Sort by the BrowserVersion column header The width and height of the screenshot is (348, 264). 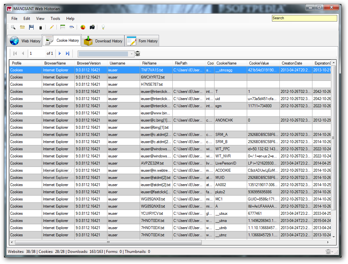pos(91,63)
